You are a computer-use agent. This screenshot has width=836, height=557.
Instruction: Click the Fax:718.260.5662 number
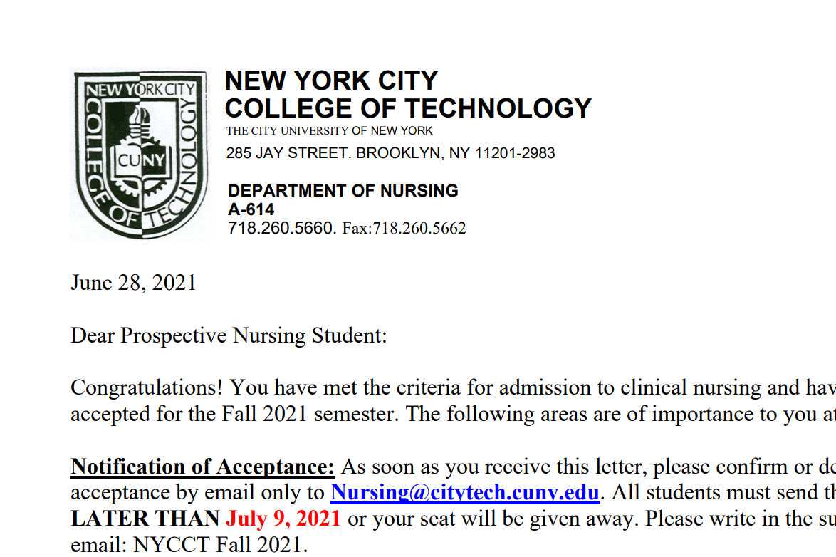pyautogui.click(x=404, y=229)
